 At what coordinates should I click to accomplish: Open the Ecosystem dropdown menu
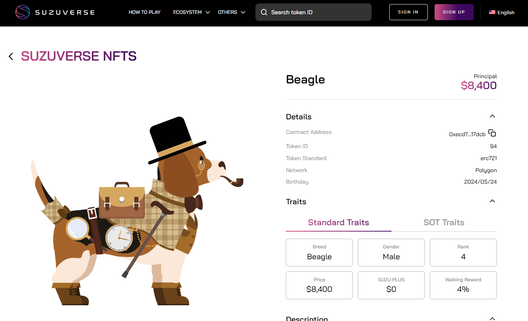191,12
